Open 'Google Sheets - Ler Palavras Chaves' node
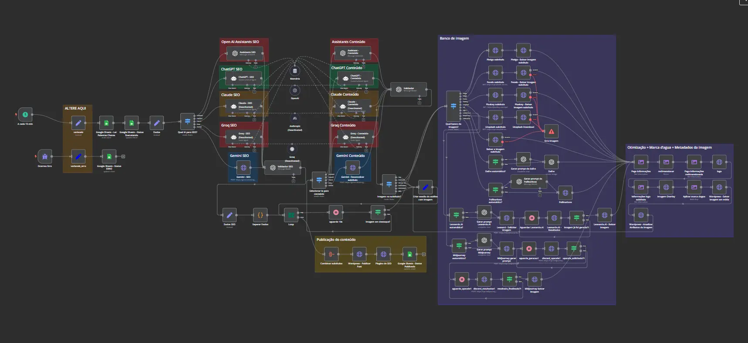This screenshot has width=748, height=343. tap(106, 123)
